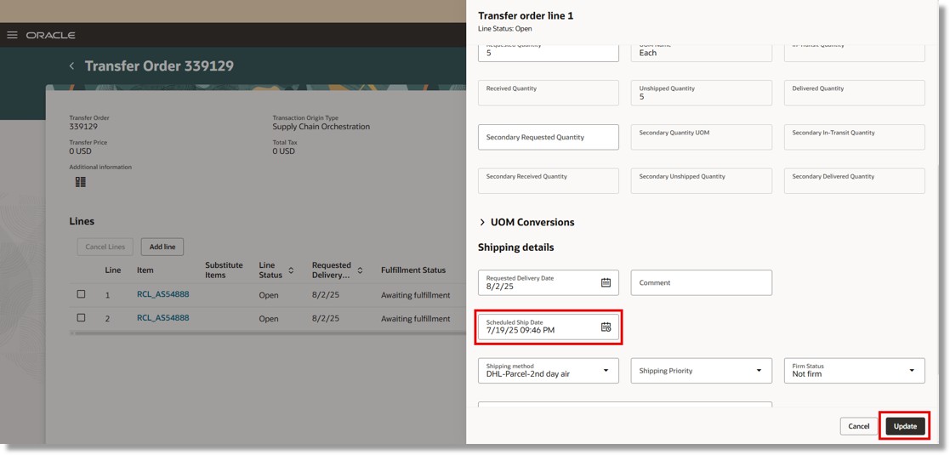
Task: Select the checkbox for line 2
Action: (81, 317)
